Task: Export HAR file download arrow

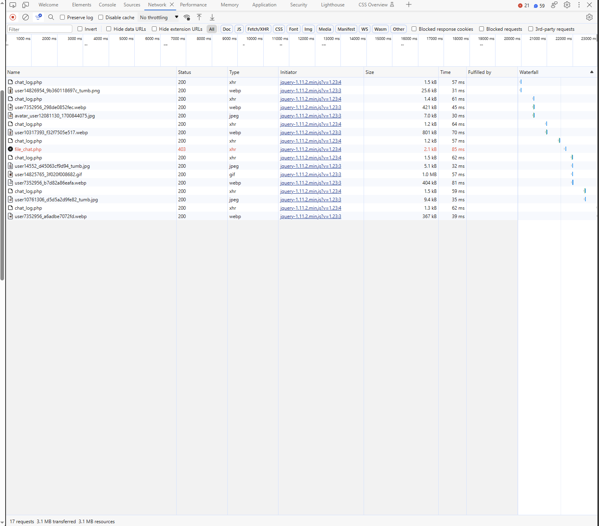Action: coord(212,17)
